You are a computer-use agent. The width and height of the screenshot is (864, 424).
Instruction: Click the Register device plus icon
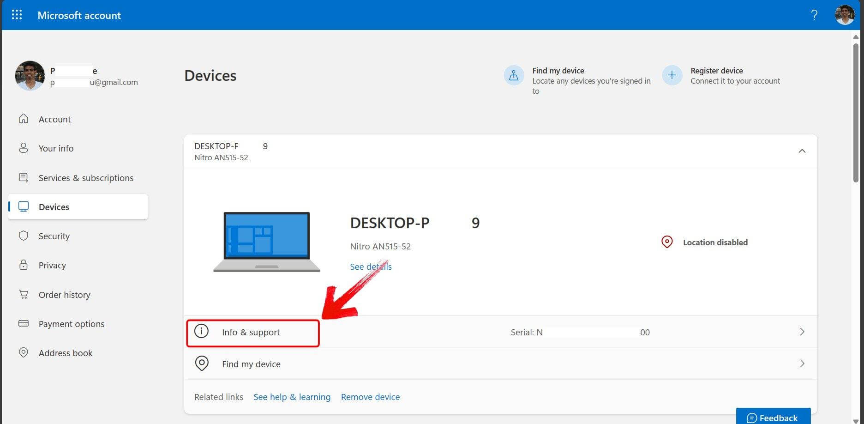click(x=672, y=75)
